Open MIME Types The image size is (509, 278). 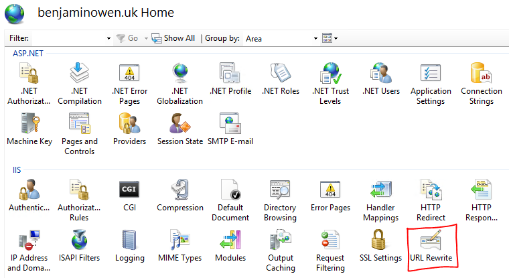180,246
